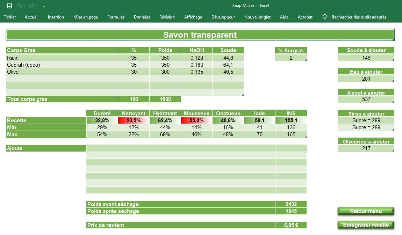Image resolution: width=402 pixels, height=235 pixels.
Task: Select the first empty Ajouts row
Action: coord(180,148)
